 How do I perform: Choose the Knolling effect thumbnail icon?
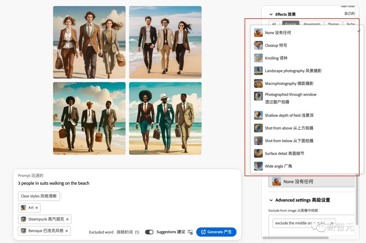pyautogui.click(x=258, y=58)
